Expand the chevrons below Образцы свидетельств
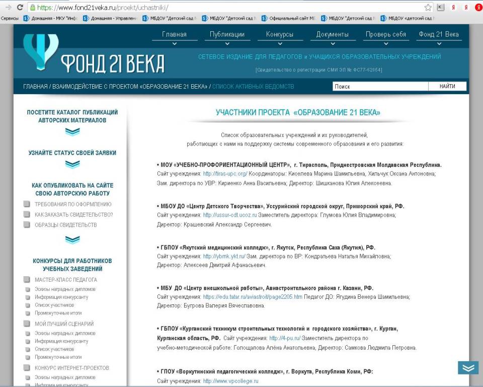 click(72, 239)
